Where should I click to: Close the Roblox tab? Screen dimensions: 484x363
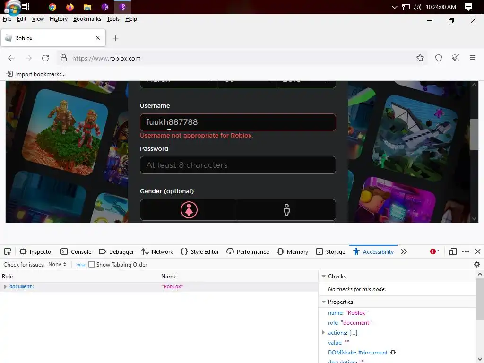point(98,38)
